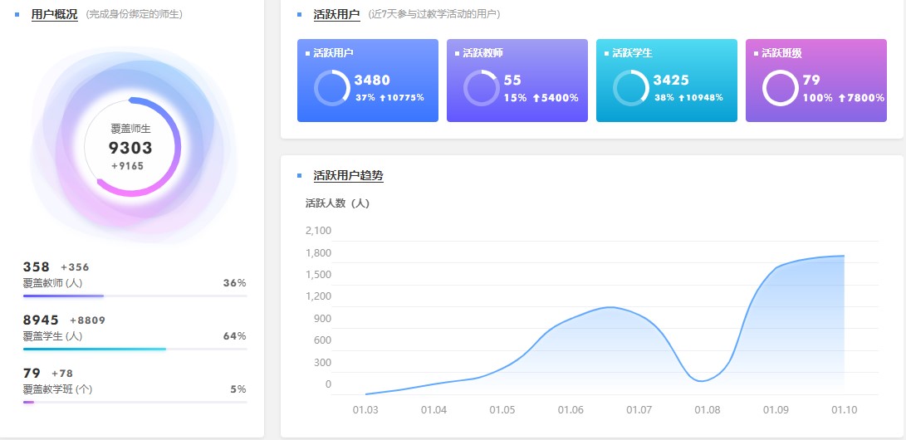Image resolution: width=906 pixels, height=440 pixels.
Task: Click the 01.06 date label on chart axis
Action: (x=571, y=410)
